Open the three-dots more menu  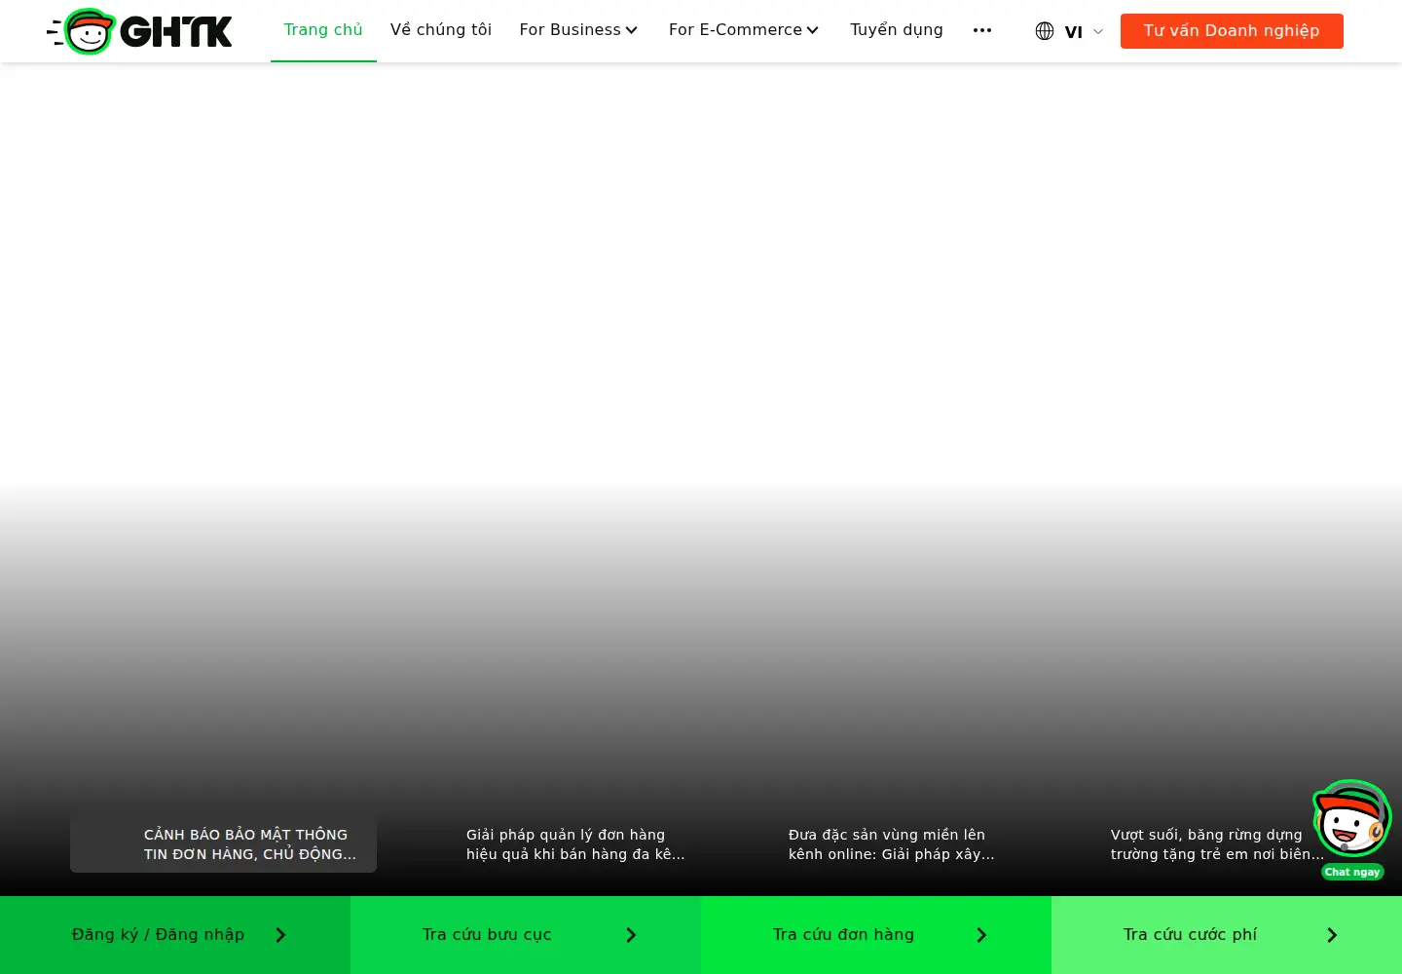(982, 30)
